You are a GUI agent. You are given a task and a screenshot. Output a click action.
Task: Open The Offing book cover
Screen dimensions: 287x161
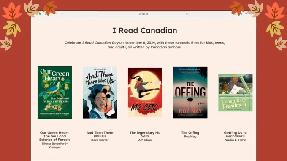coord(190,92)
